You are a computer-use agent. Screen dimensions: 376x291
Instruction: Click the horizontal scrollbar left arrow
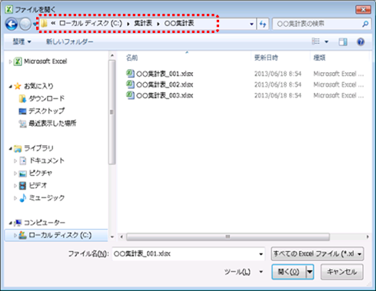coord(121,236)
